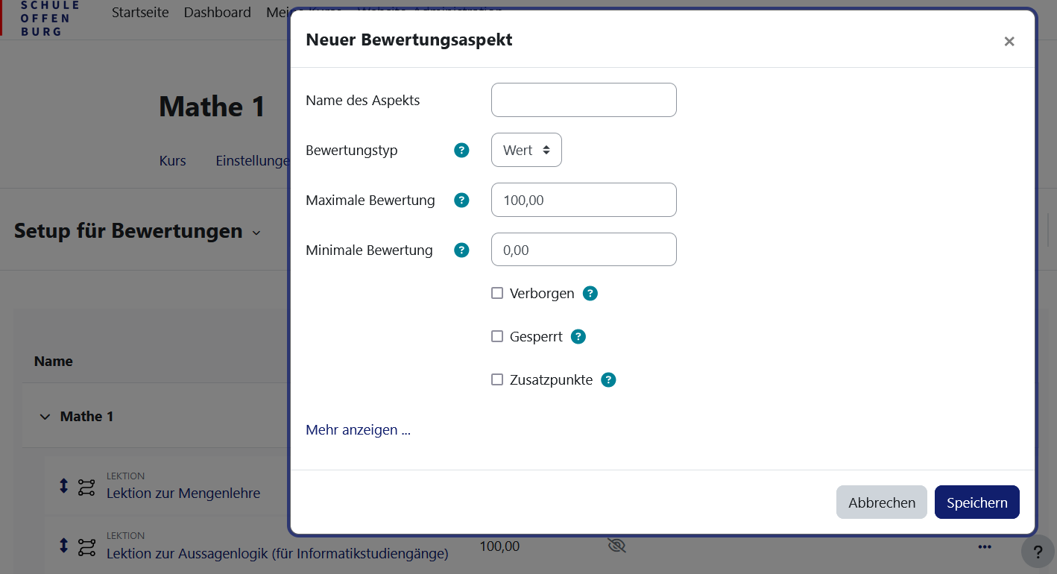Screen dimensions: 1057x574
Task: Go to Startseite in top navigation
Action: coord(140,13)
